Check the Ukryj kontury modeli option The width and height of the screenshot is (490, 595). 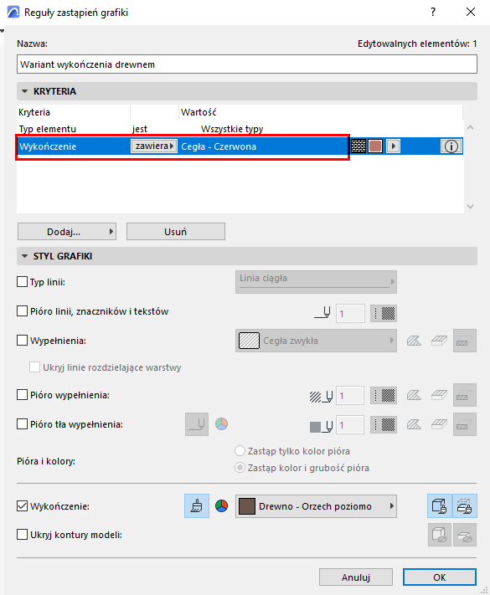click(x=22, y=535)
